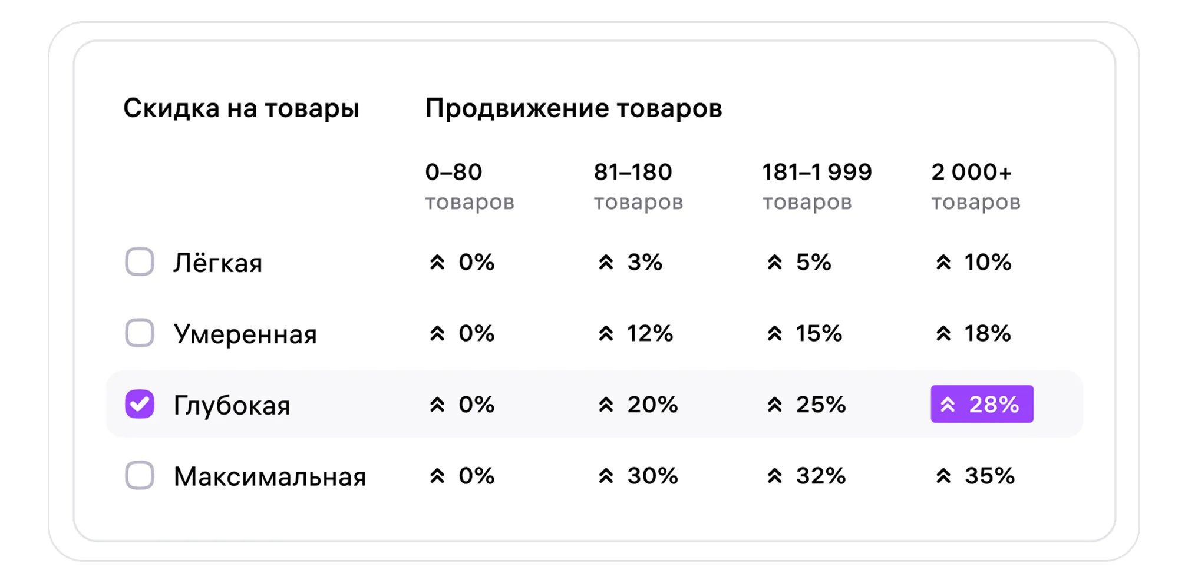Click the arrow icon next to 18%
This screenshot has width=1188, height=583.
coord(943,334)
